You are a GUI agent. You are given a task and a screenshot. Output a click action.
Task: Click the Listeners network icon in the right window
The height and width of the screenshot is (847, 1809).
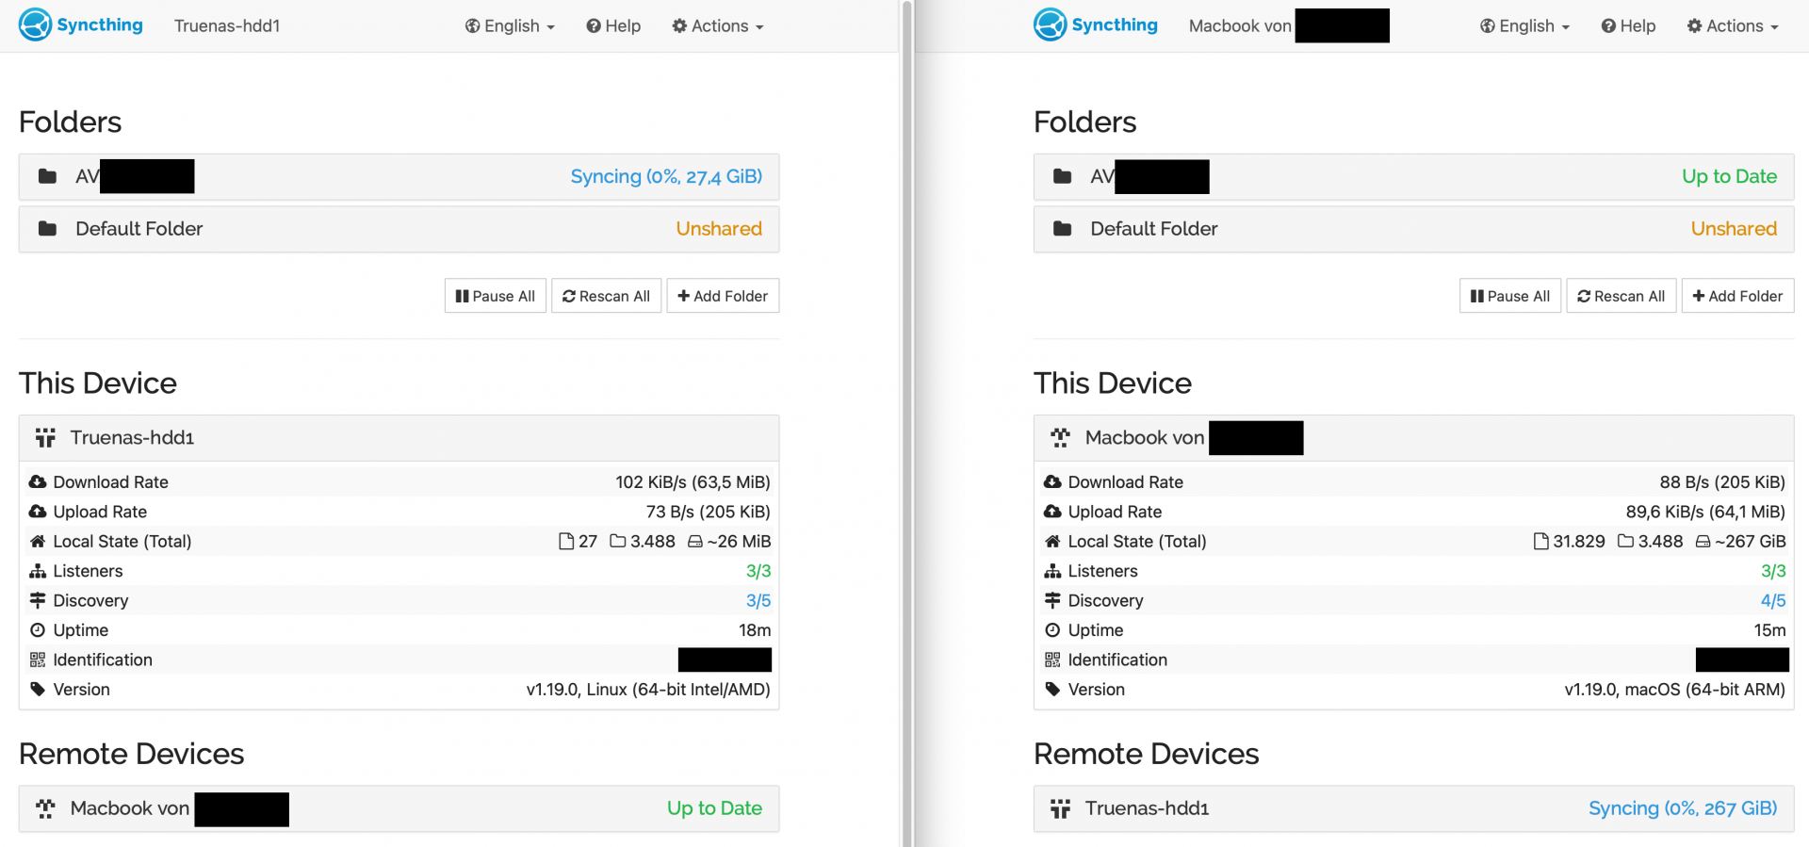[1052, 571]
